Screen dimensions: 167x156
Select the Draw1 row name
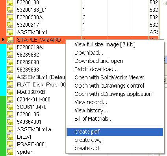tap(24, 137)
